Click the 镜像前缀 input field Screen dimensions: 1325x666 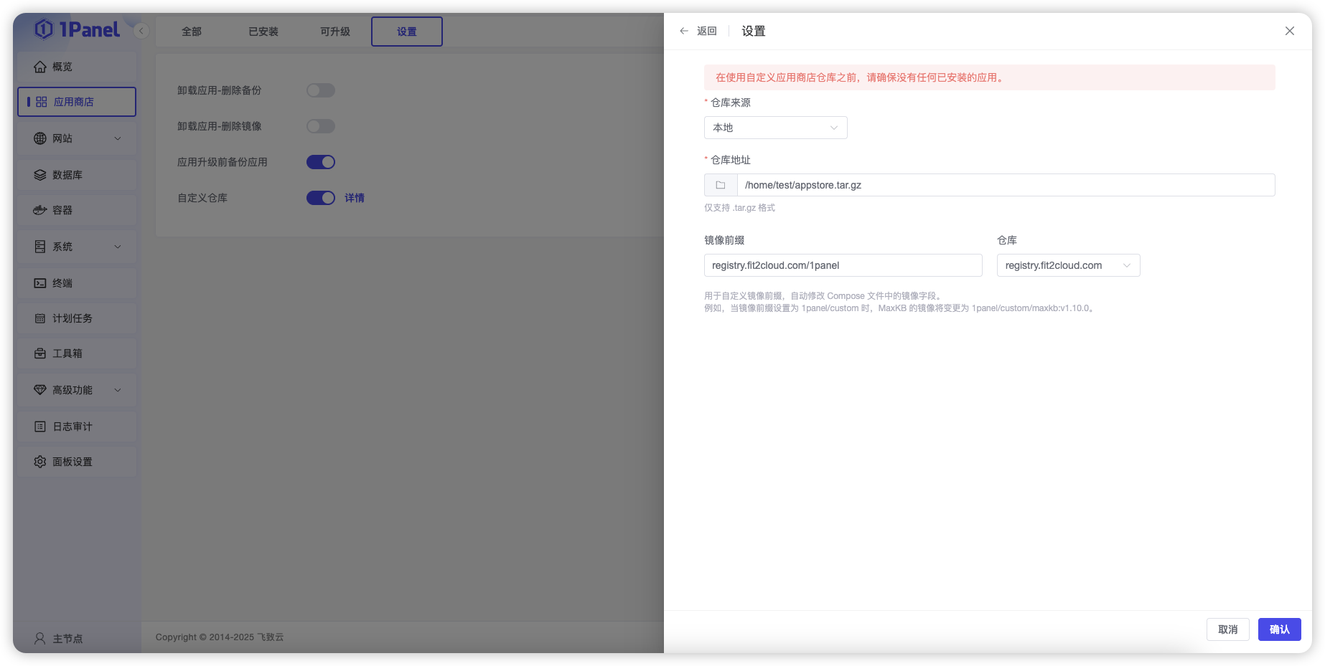tap(843, 265)
